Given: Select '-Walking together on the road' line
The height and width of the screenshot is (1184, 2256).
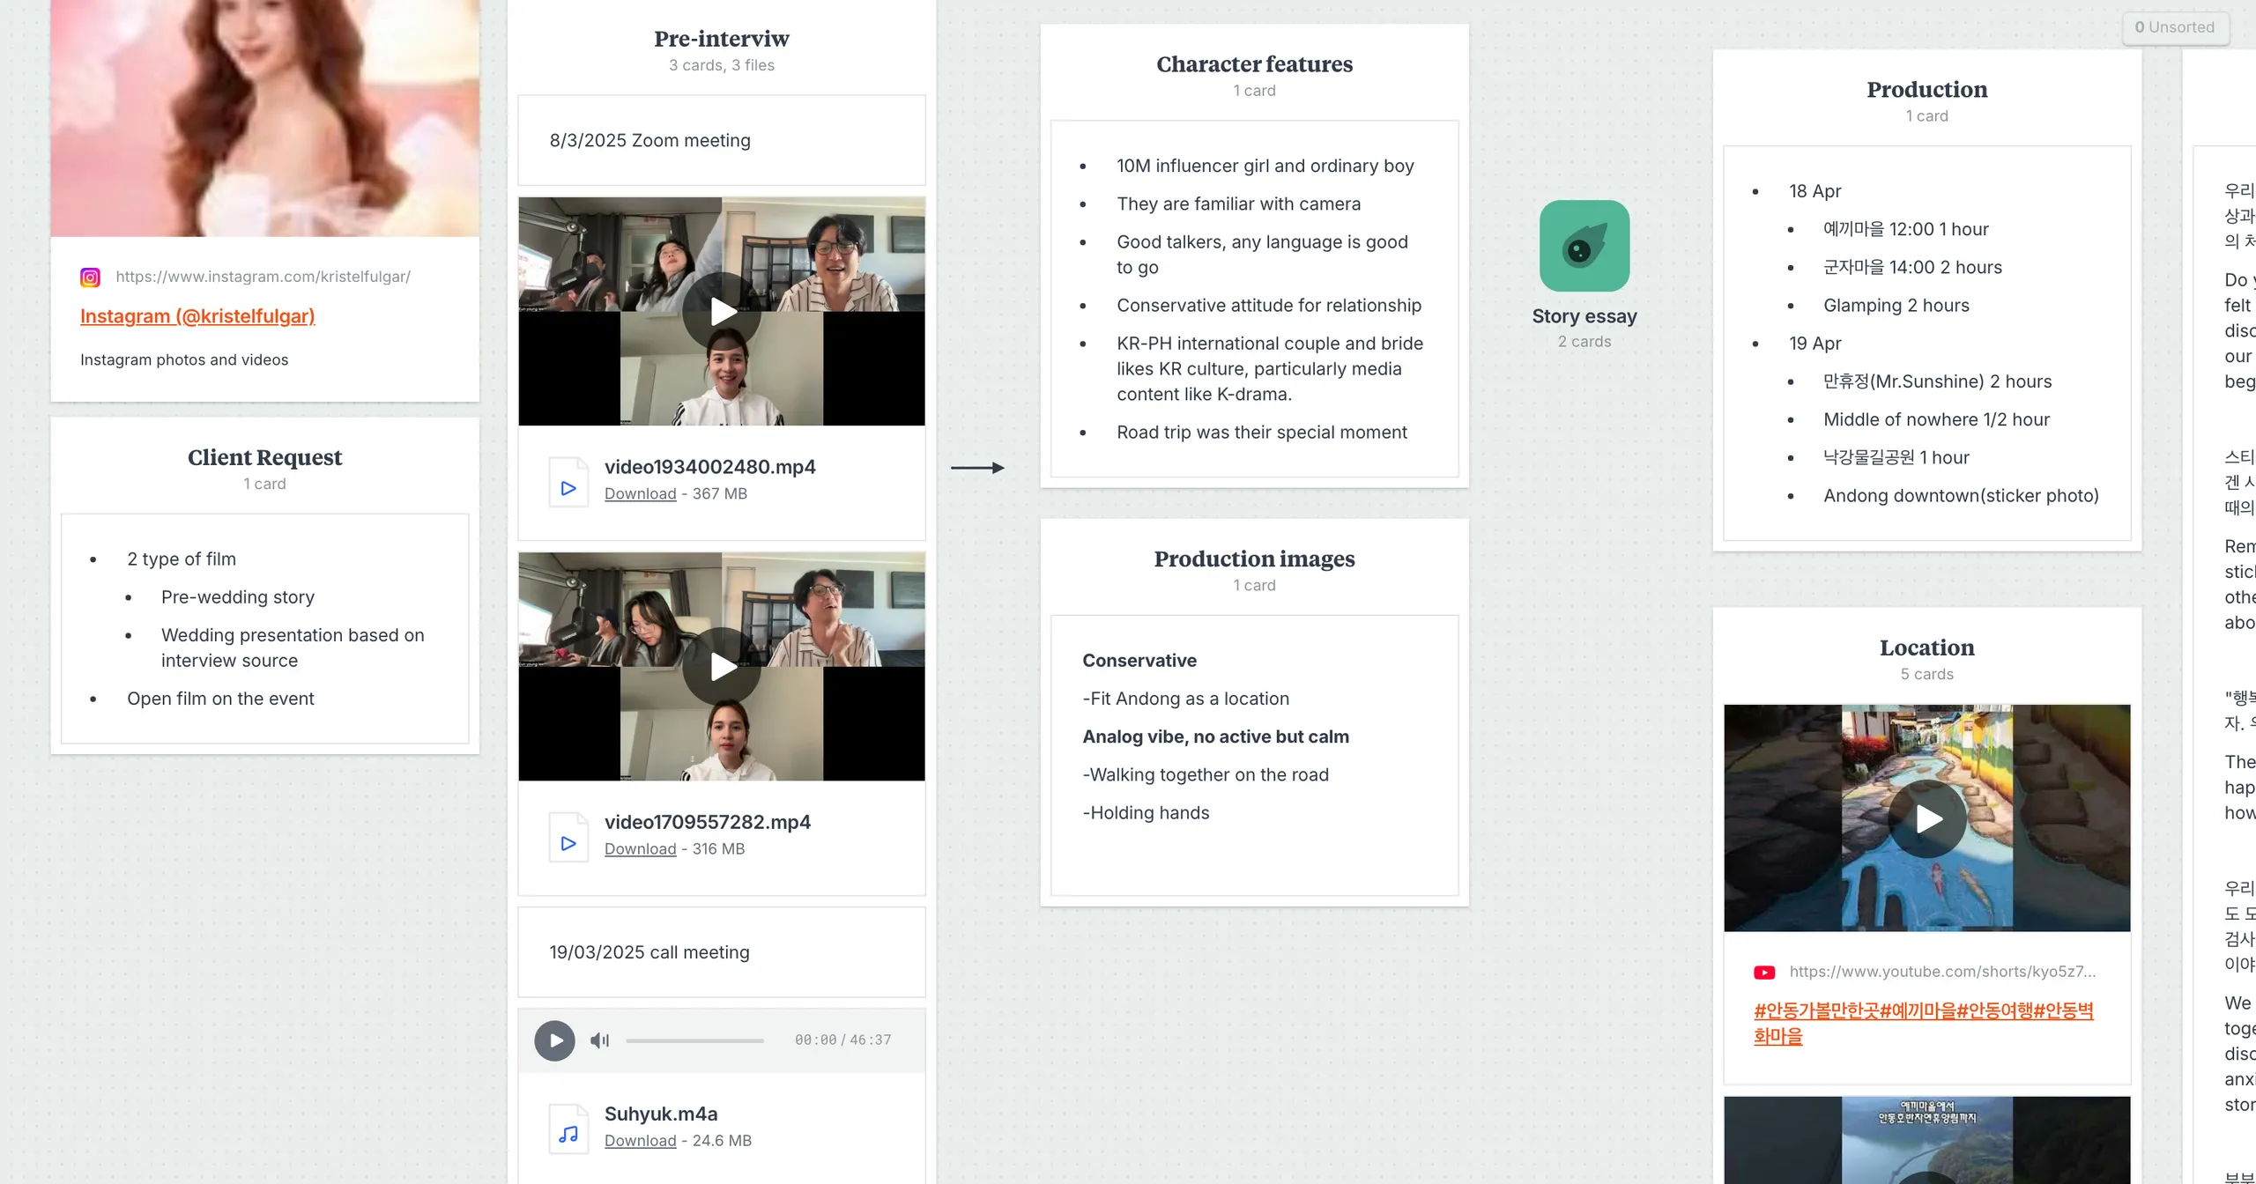Looking at the screenshot, I should pos(1205,775).
